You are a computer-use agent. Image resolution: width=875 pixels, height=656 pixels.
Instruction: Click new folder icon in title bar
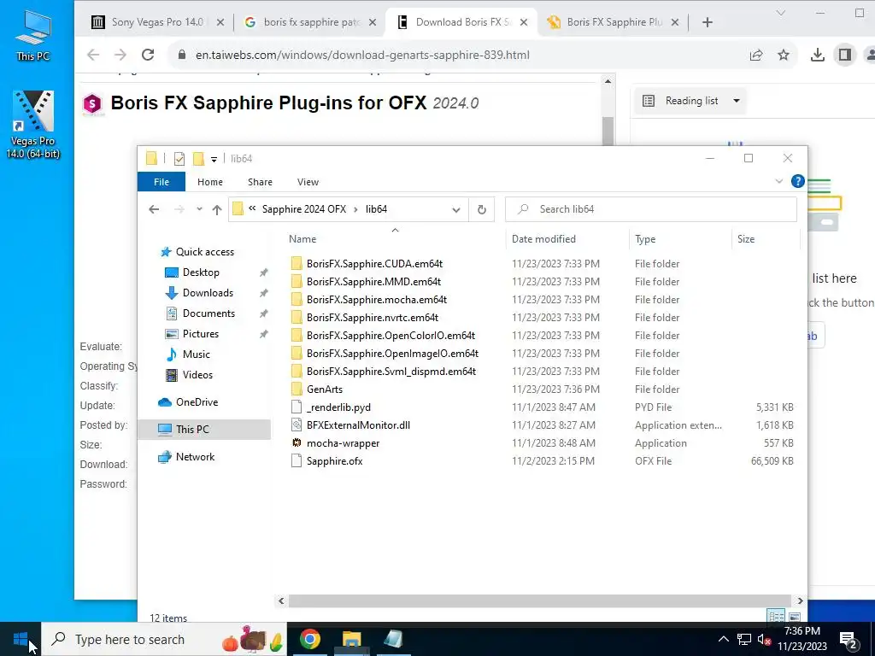(198, 159)
